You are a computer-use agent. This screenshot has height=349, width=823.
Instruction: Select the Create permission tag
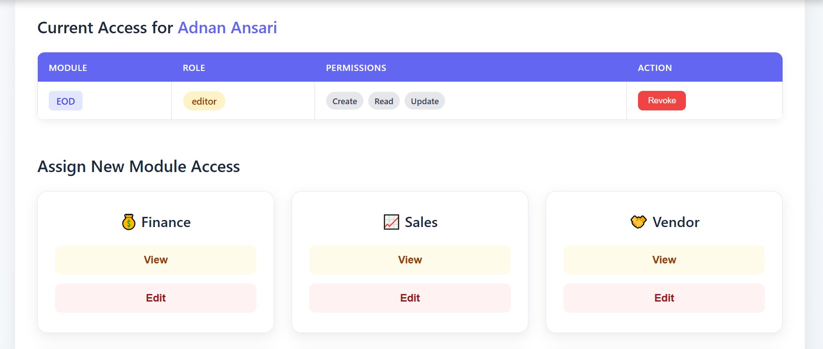(345, 101)
